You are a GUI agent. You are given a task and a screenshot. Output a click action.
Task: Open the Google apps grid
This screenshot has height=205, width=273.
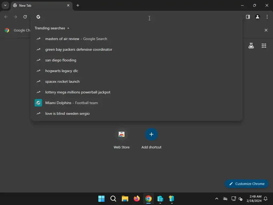[x=264, y=46]
